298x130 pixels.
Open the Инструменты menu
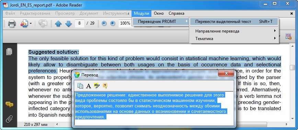[x=116, y=13]
